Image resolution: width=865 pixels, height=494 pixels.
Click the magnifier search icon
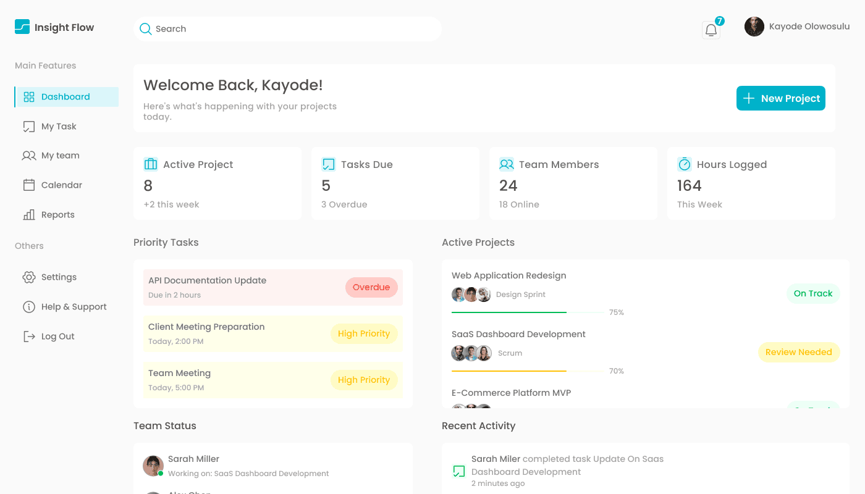pyautogui.click(x=145, y=29)
